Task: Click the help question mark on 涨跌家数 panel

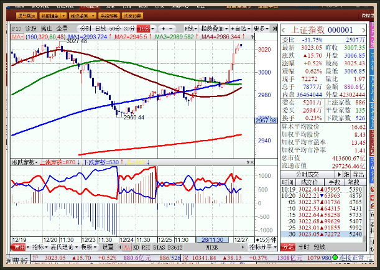Action: [248, 162]
